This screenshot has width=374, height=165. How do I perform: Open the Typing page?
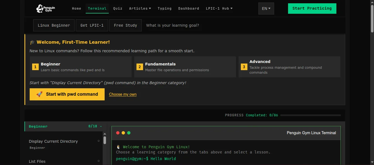coord(164,9)
